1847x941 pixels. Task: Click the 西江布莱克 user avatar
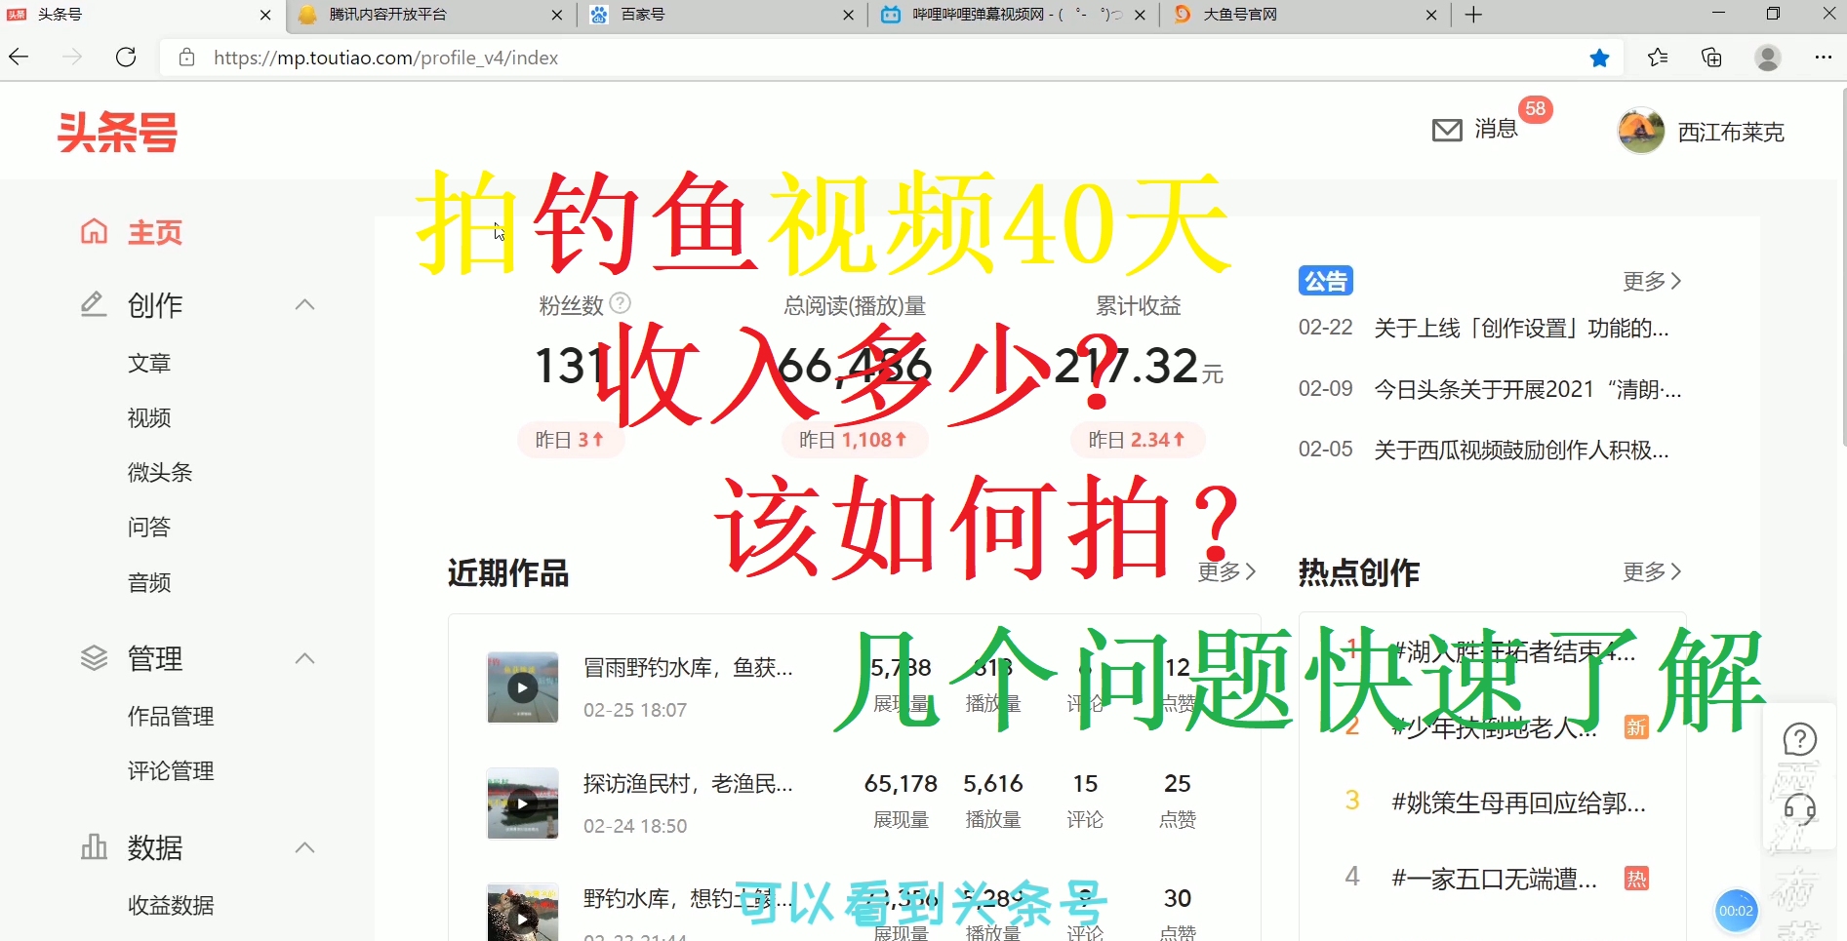tap(1641, 131)
